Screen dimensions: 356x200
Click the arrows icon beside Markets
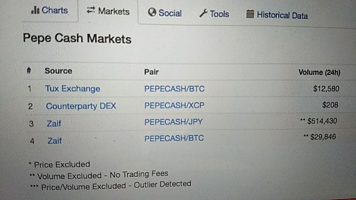(91, 11)
